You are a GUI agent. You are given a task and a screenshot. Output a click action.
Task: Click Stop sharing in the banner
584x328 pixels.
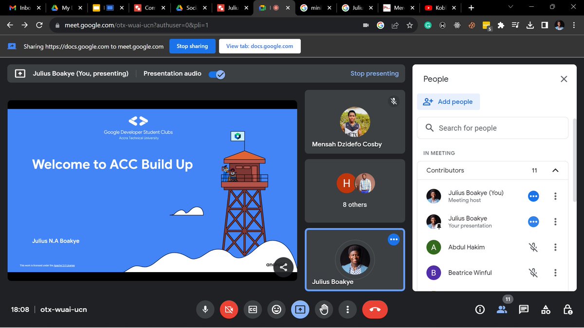point(192,46)
